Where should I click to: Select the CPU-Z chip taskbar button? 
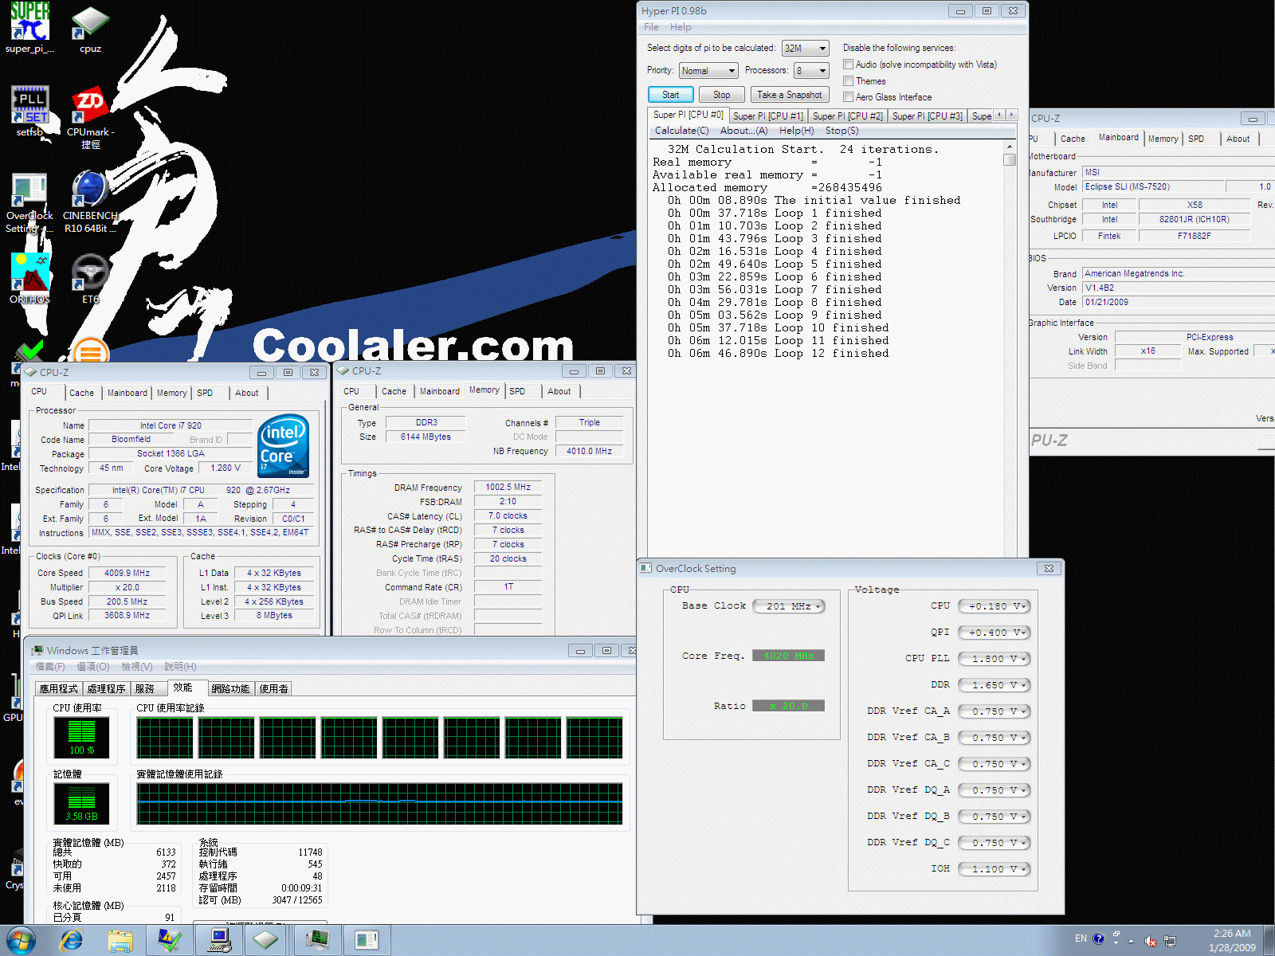[265, 941]
